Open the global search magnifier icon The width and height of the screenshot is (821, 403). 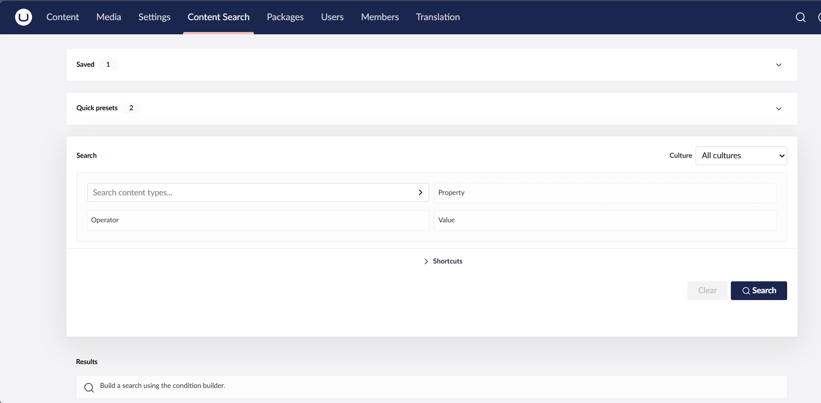800,17
